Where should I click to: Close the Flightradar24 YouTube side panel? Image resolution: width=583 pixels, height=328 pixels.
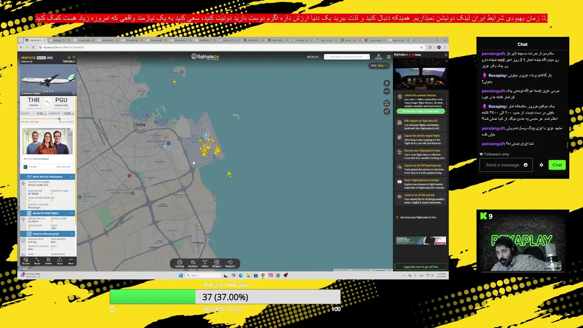445,55
